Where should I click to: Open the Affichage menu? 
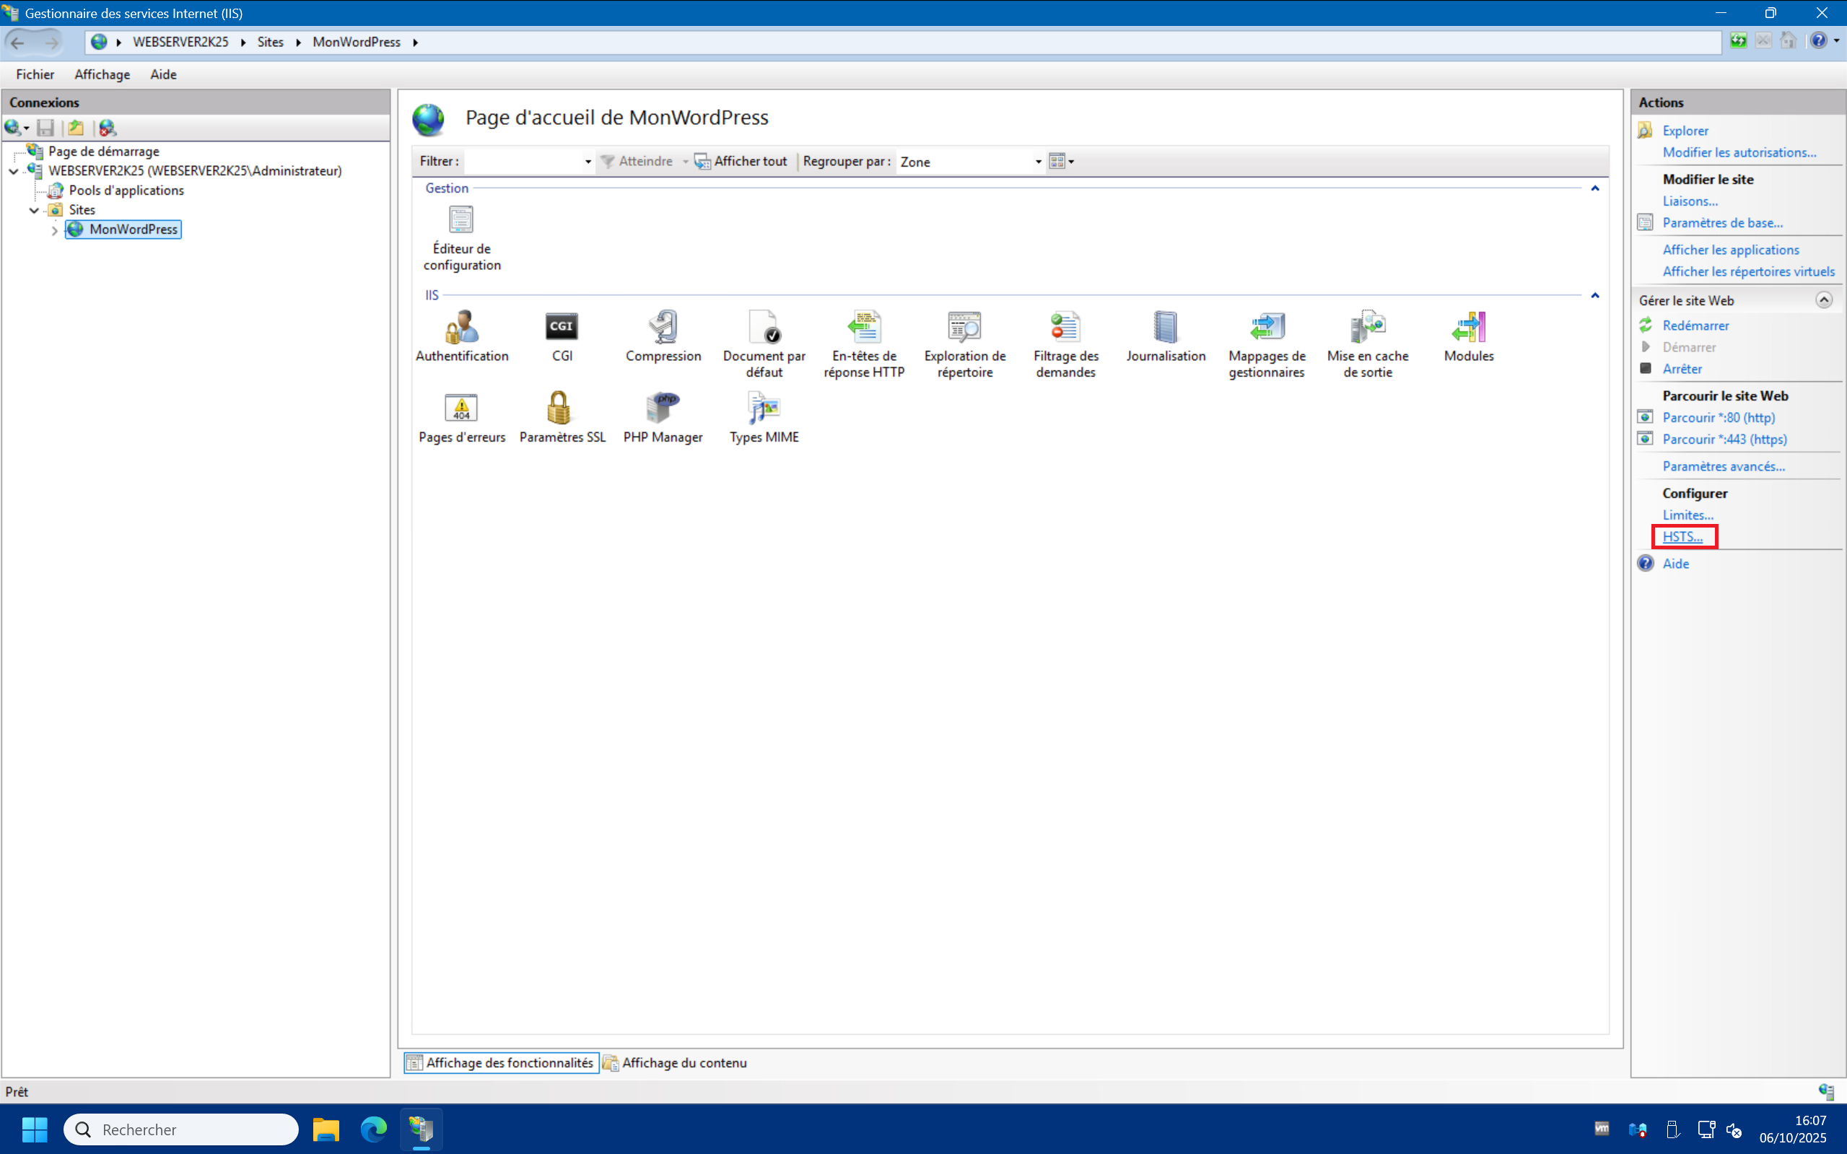pyautogui.click(x=102, y=74)
